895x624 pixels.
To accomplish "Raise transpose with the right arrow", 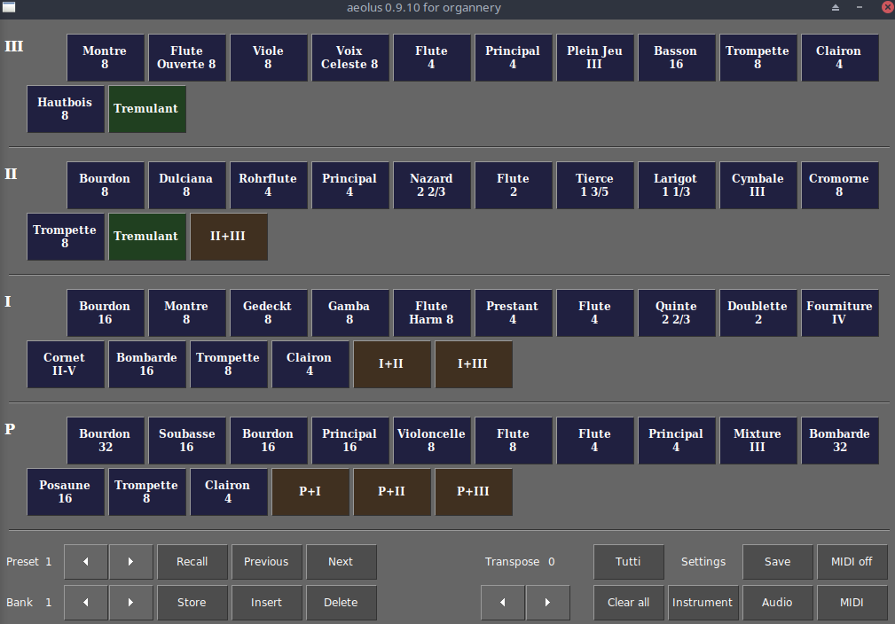I will click(x=547, y=603).
